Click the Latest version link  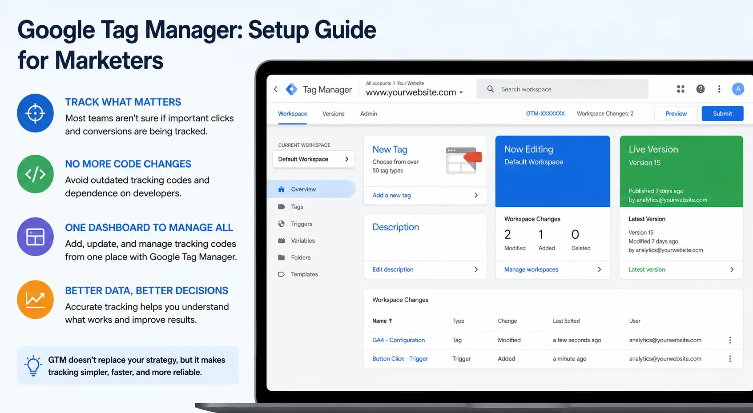[x=647, y=269]
